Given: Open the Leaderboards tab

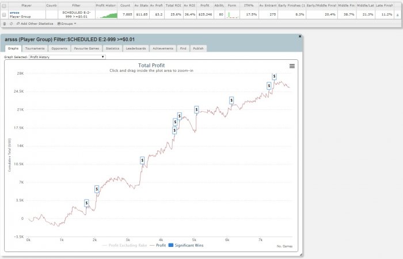Looking at the screenshot, I should (x=136, y=48).
